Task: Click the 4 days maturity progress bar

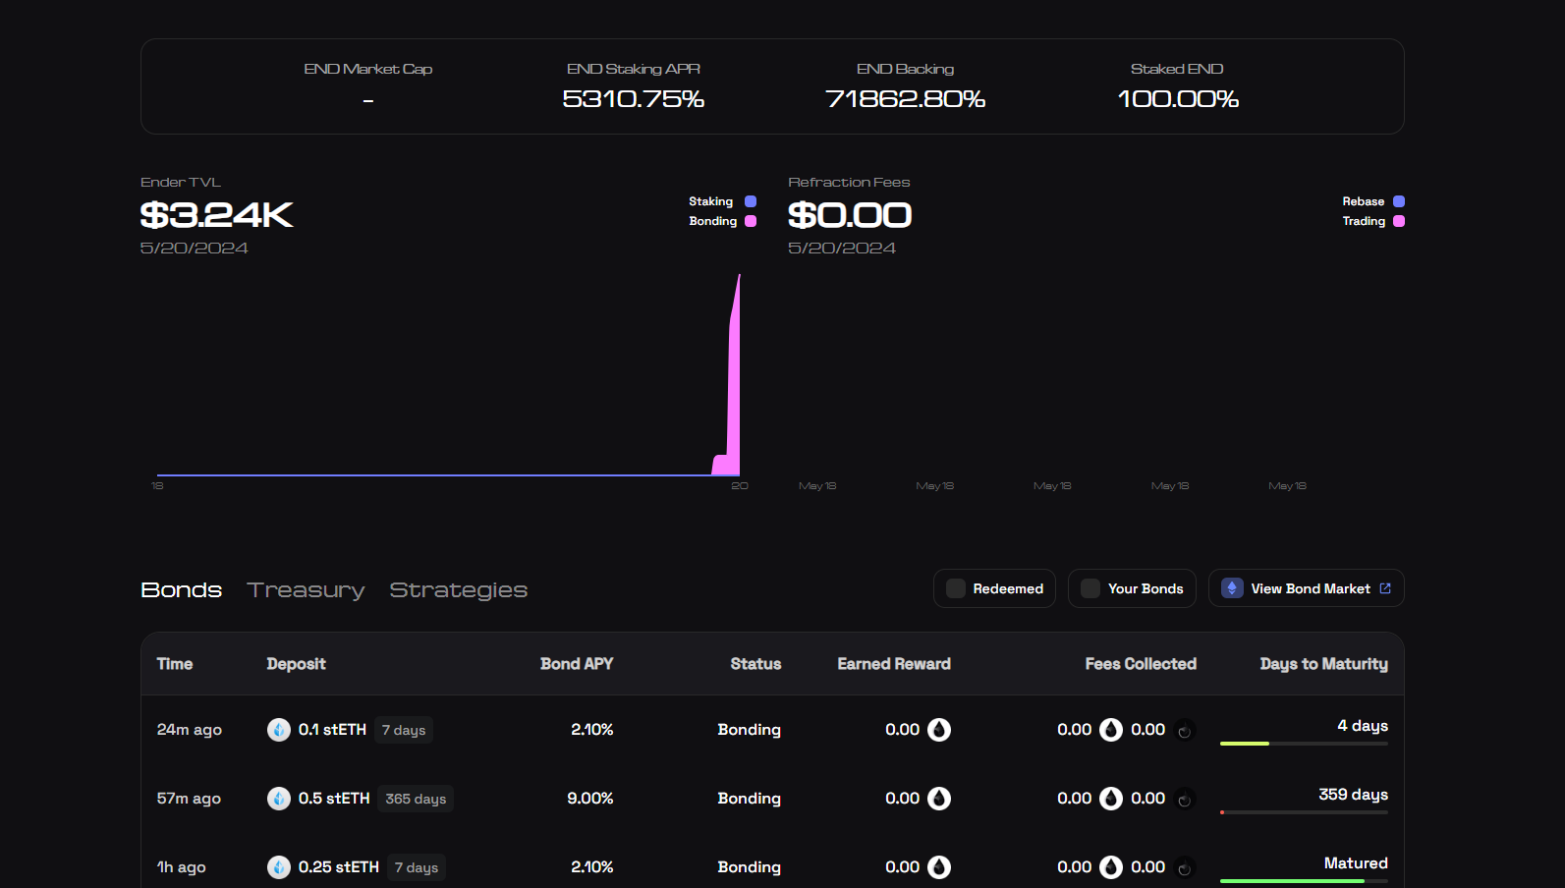Action: click(x=1304, y=744)
